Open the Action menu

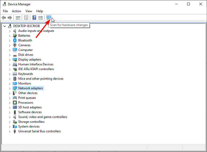click(16, 11)
